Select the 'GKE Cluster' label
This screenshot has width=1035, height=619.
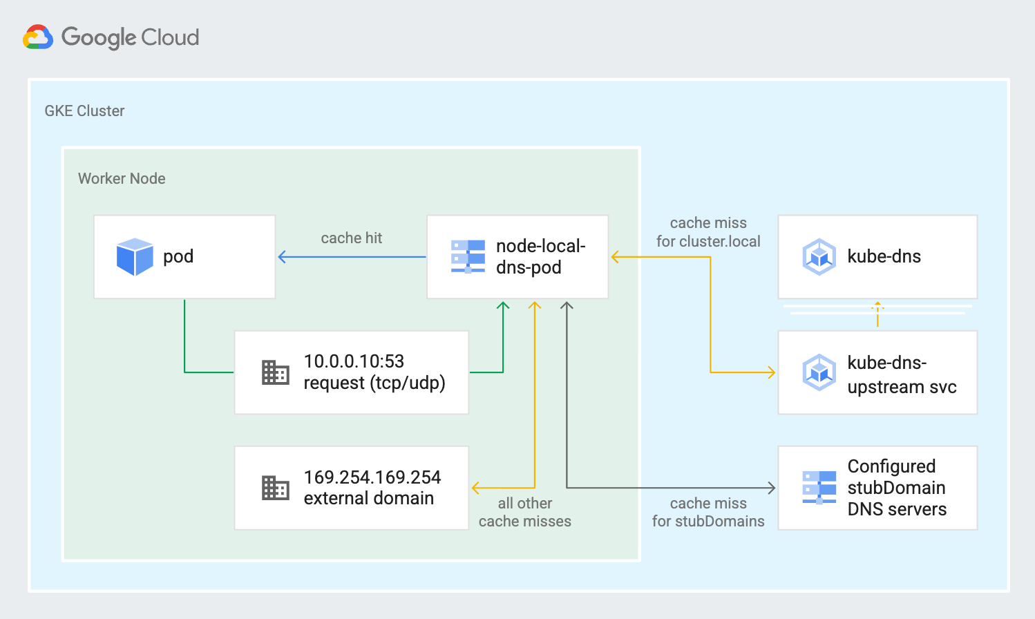click(x=84, y=111)
